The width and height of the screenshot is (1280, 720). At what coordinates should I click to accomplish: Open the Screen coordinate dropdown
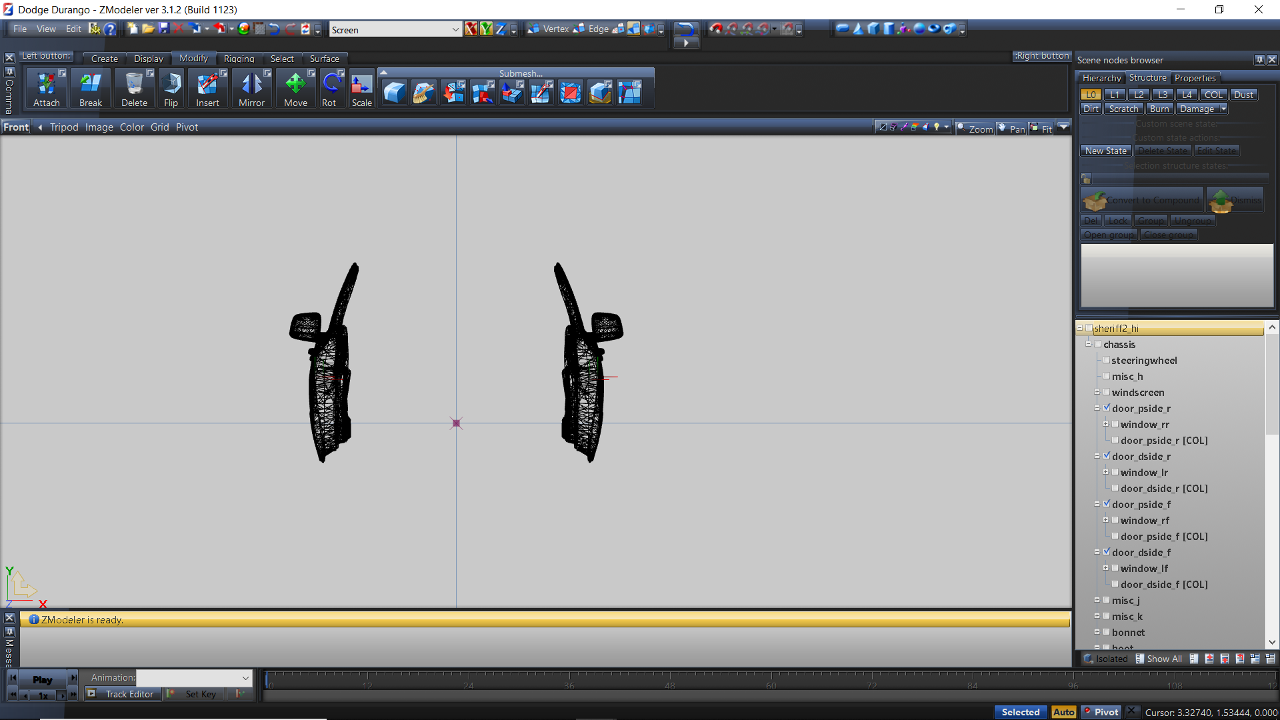(455, 29)
